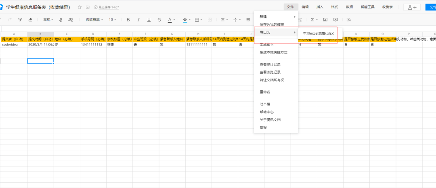Open the font 微软雅黑 dropdown
Image resolution: width=436 pixels, height=188 pixels.
[x=94, y=20]
